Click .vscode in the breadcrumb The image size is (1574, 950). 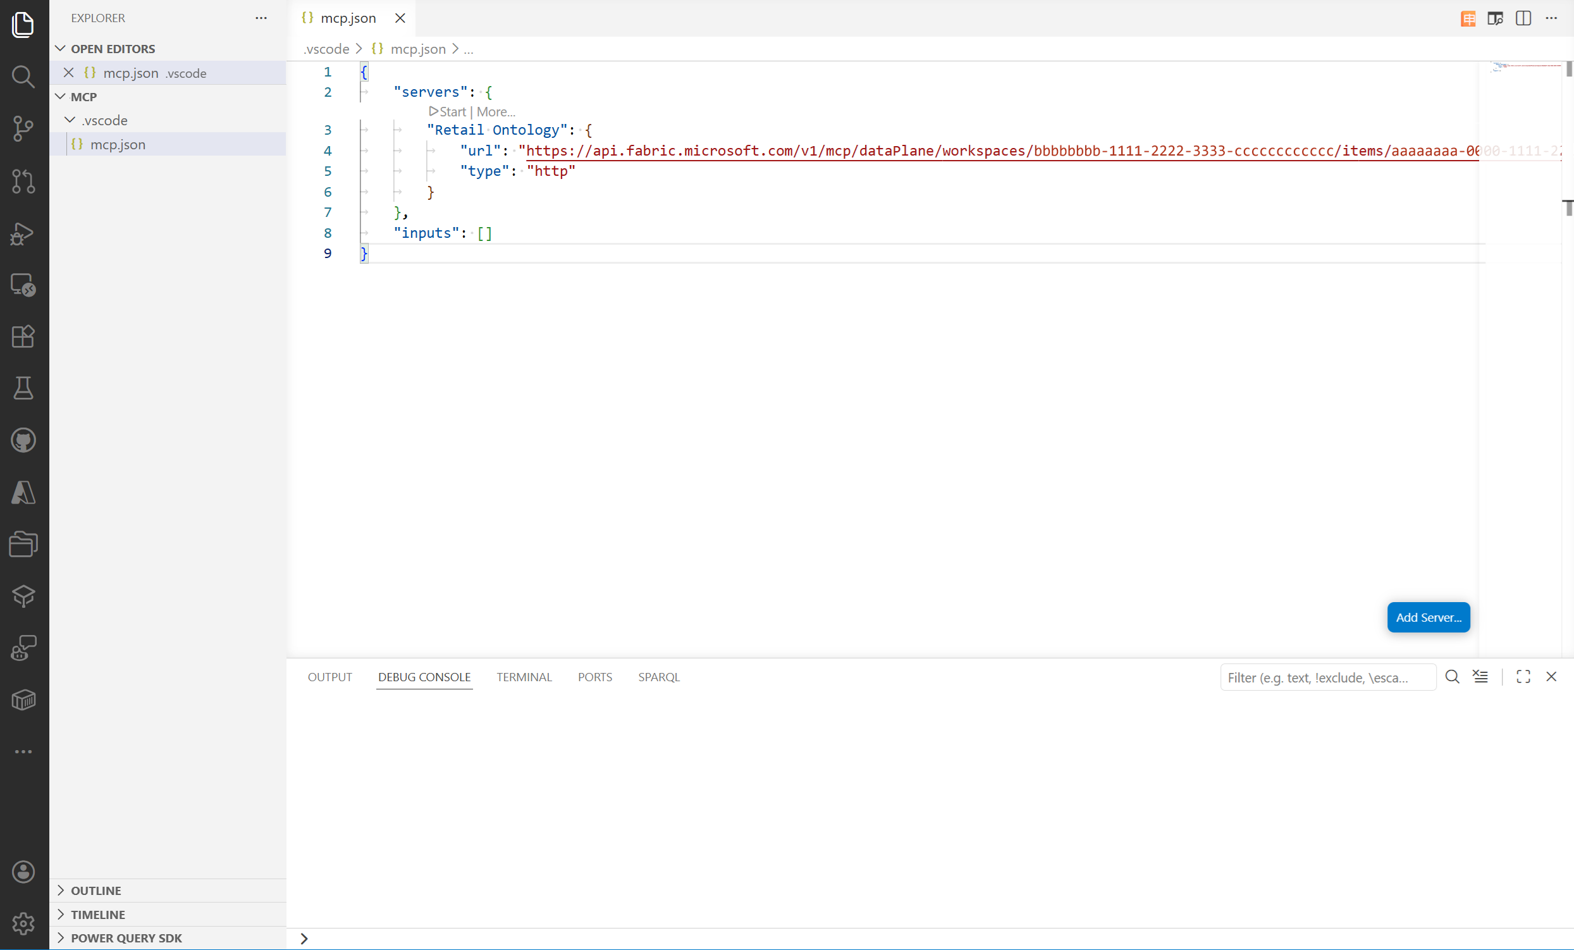[326, 49]
